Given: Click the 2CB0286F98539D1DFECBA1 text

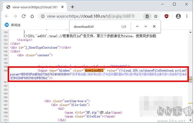Looking at the screenshot, I should 29,78.
